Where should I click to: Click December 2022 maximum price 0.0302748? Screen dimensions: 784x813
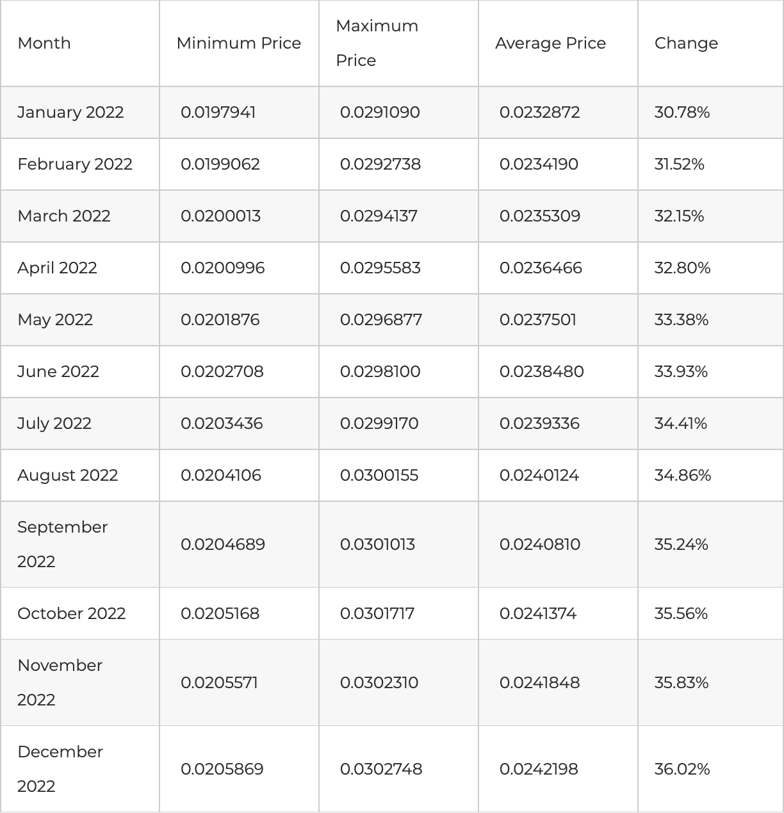(x=381, y=769)
